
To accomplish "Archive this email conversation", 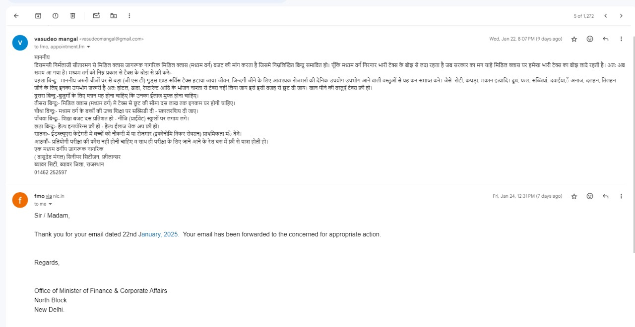I will click(38, 16).
